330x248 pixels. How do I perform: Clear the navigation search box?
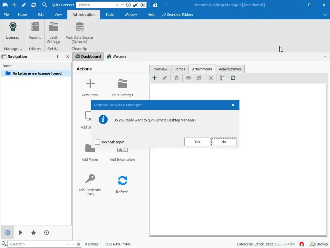pos(78,244)
